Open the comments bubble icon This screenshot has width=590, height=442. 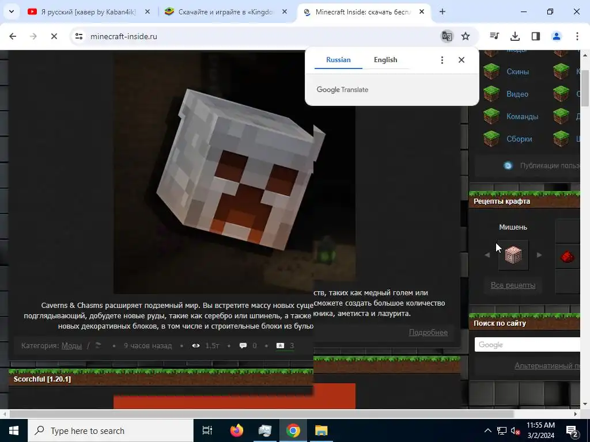243,345
